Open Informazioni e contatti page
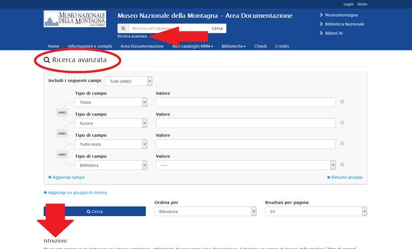Screen dimensions: 412x249 pyautogui.click(x=90, y=47)
